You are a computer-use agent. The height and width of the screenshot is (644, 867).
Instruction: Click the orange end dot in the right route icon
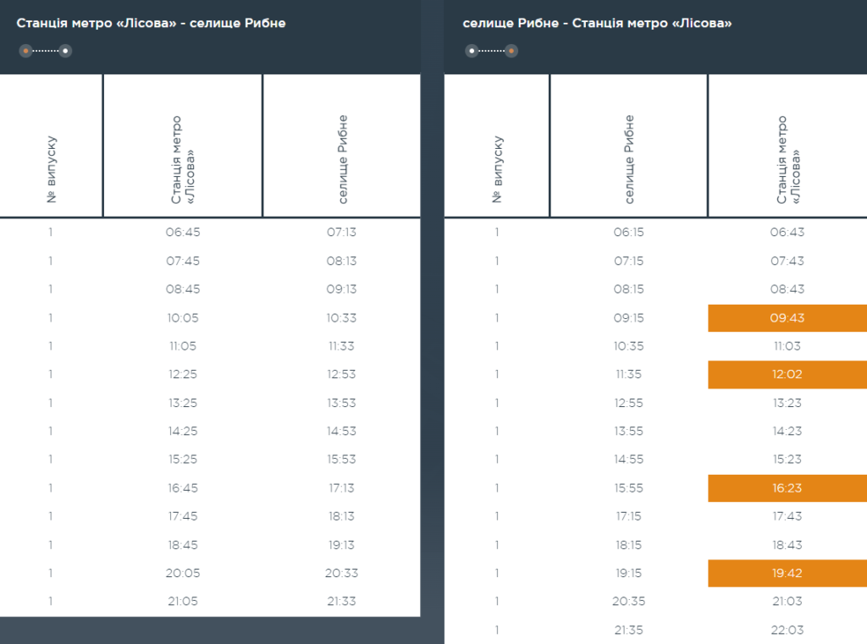point(511,51)
